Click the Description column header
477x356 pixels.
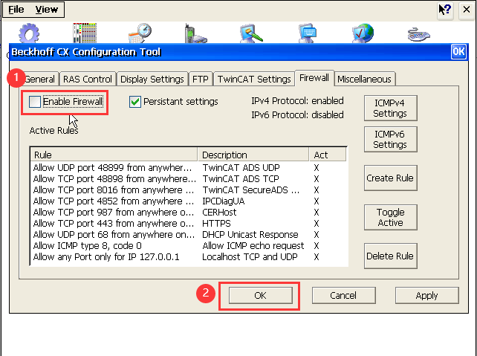253,155
